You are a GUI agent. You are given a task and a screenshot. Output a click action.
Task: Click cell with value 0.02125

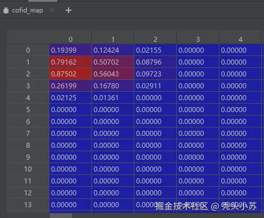click(x=70, y=98)
